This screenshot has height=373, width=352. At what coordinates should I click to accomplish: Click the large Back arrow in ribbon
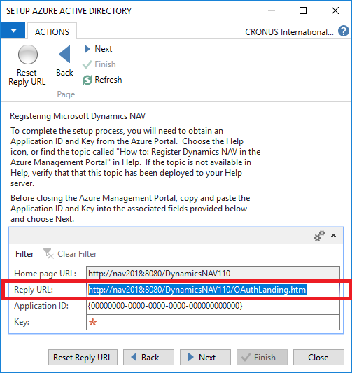[64, 55]
